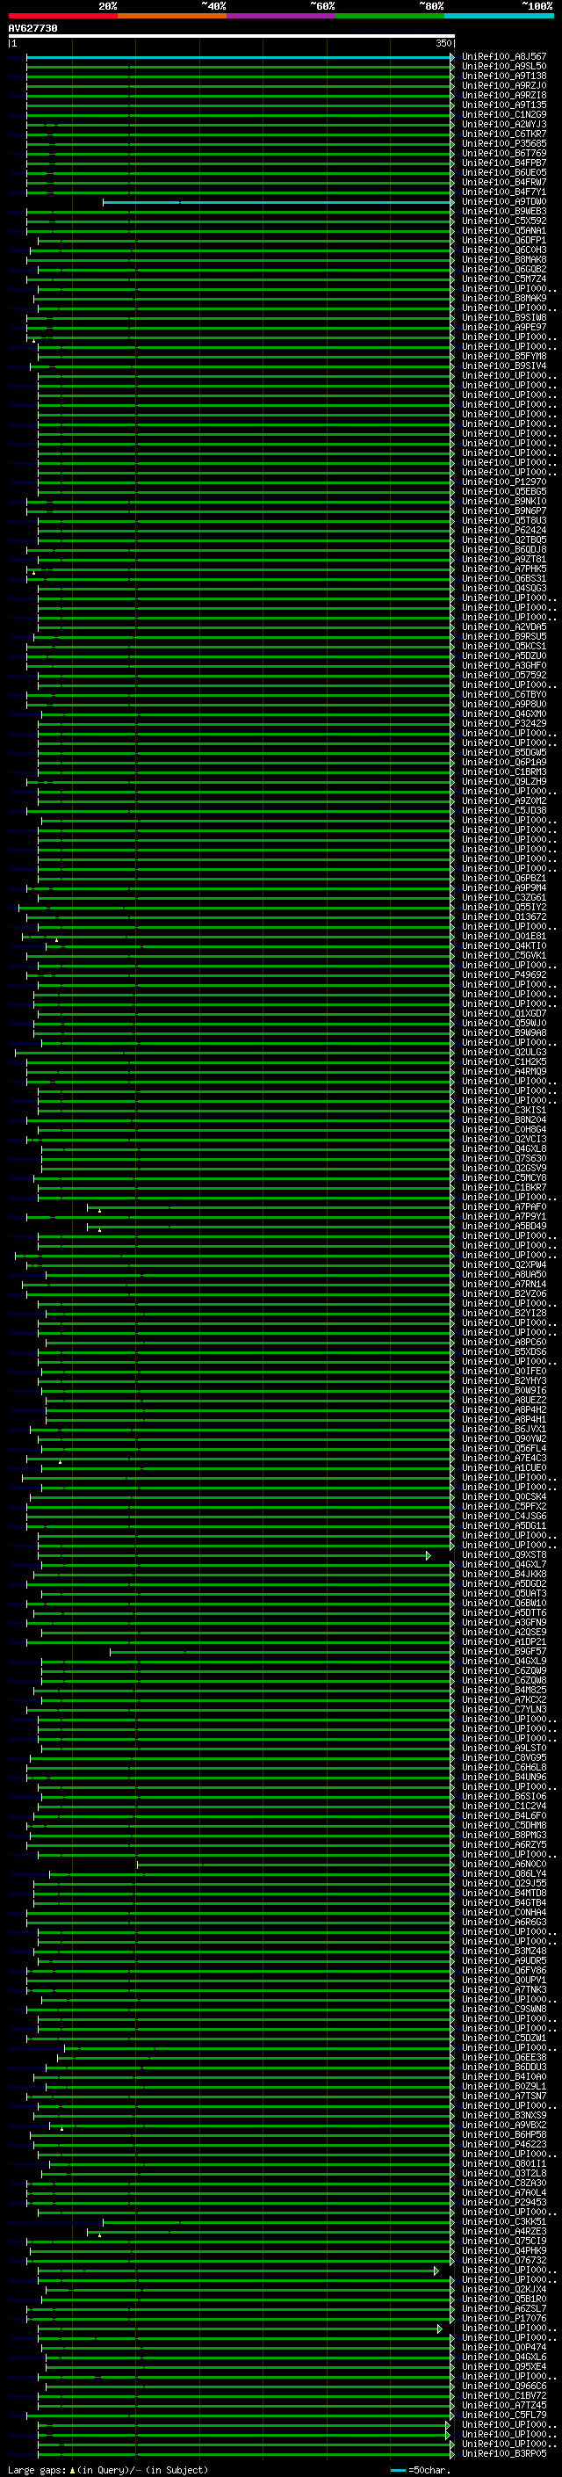Open hit UniRef100_A9T135
Screen dimensions: 562x2477
click(x=504, y=105)
